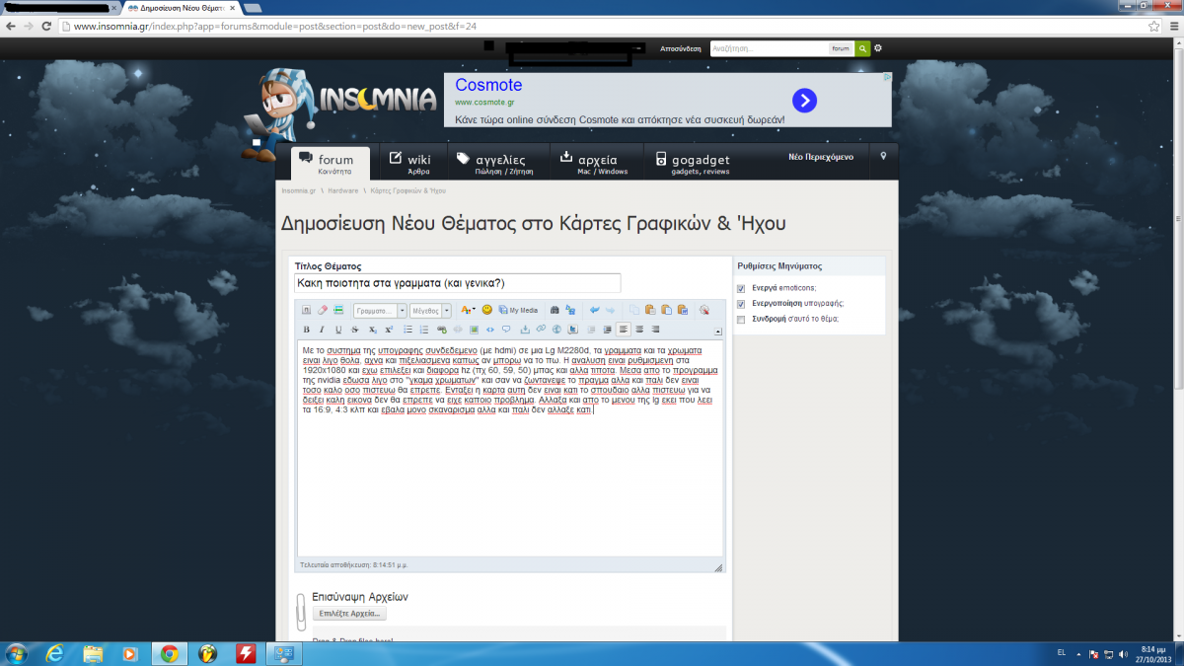1184x666 pixels.
Task: Click the Redo arrow icon
Action: click(x=610, y=310)
